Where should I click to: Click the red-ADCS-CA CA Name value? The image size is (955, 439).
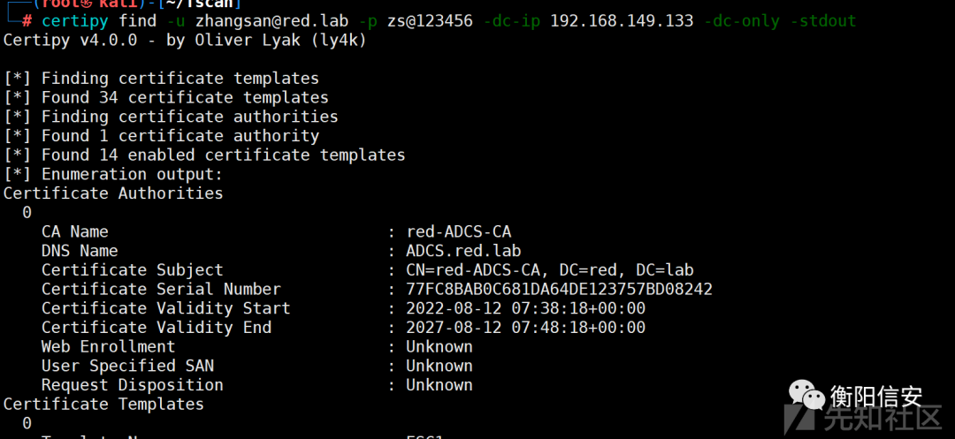(x=459, y=231)
